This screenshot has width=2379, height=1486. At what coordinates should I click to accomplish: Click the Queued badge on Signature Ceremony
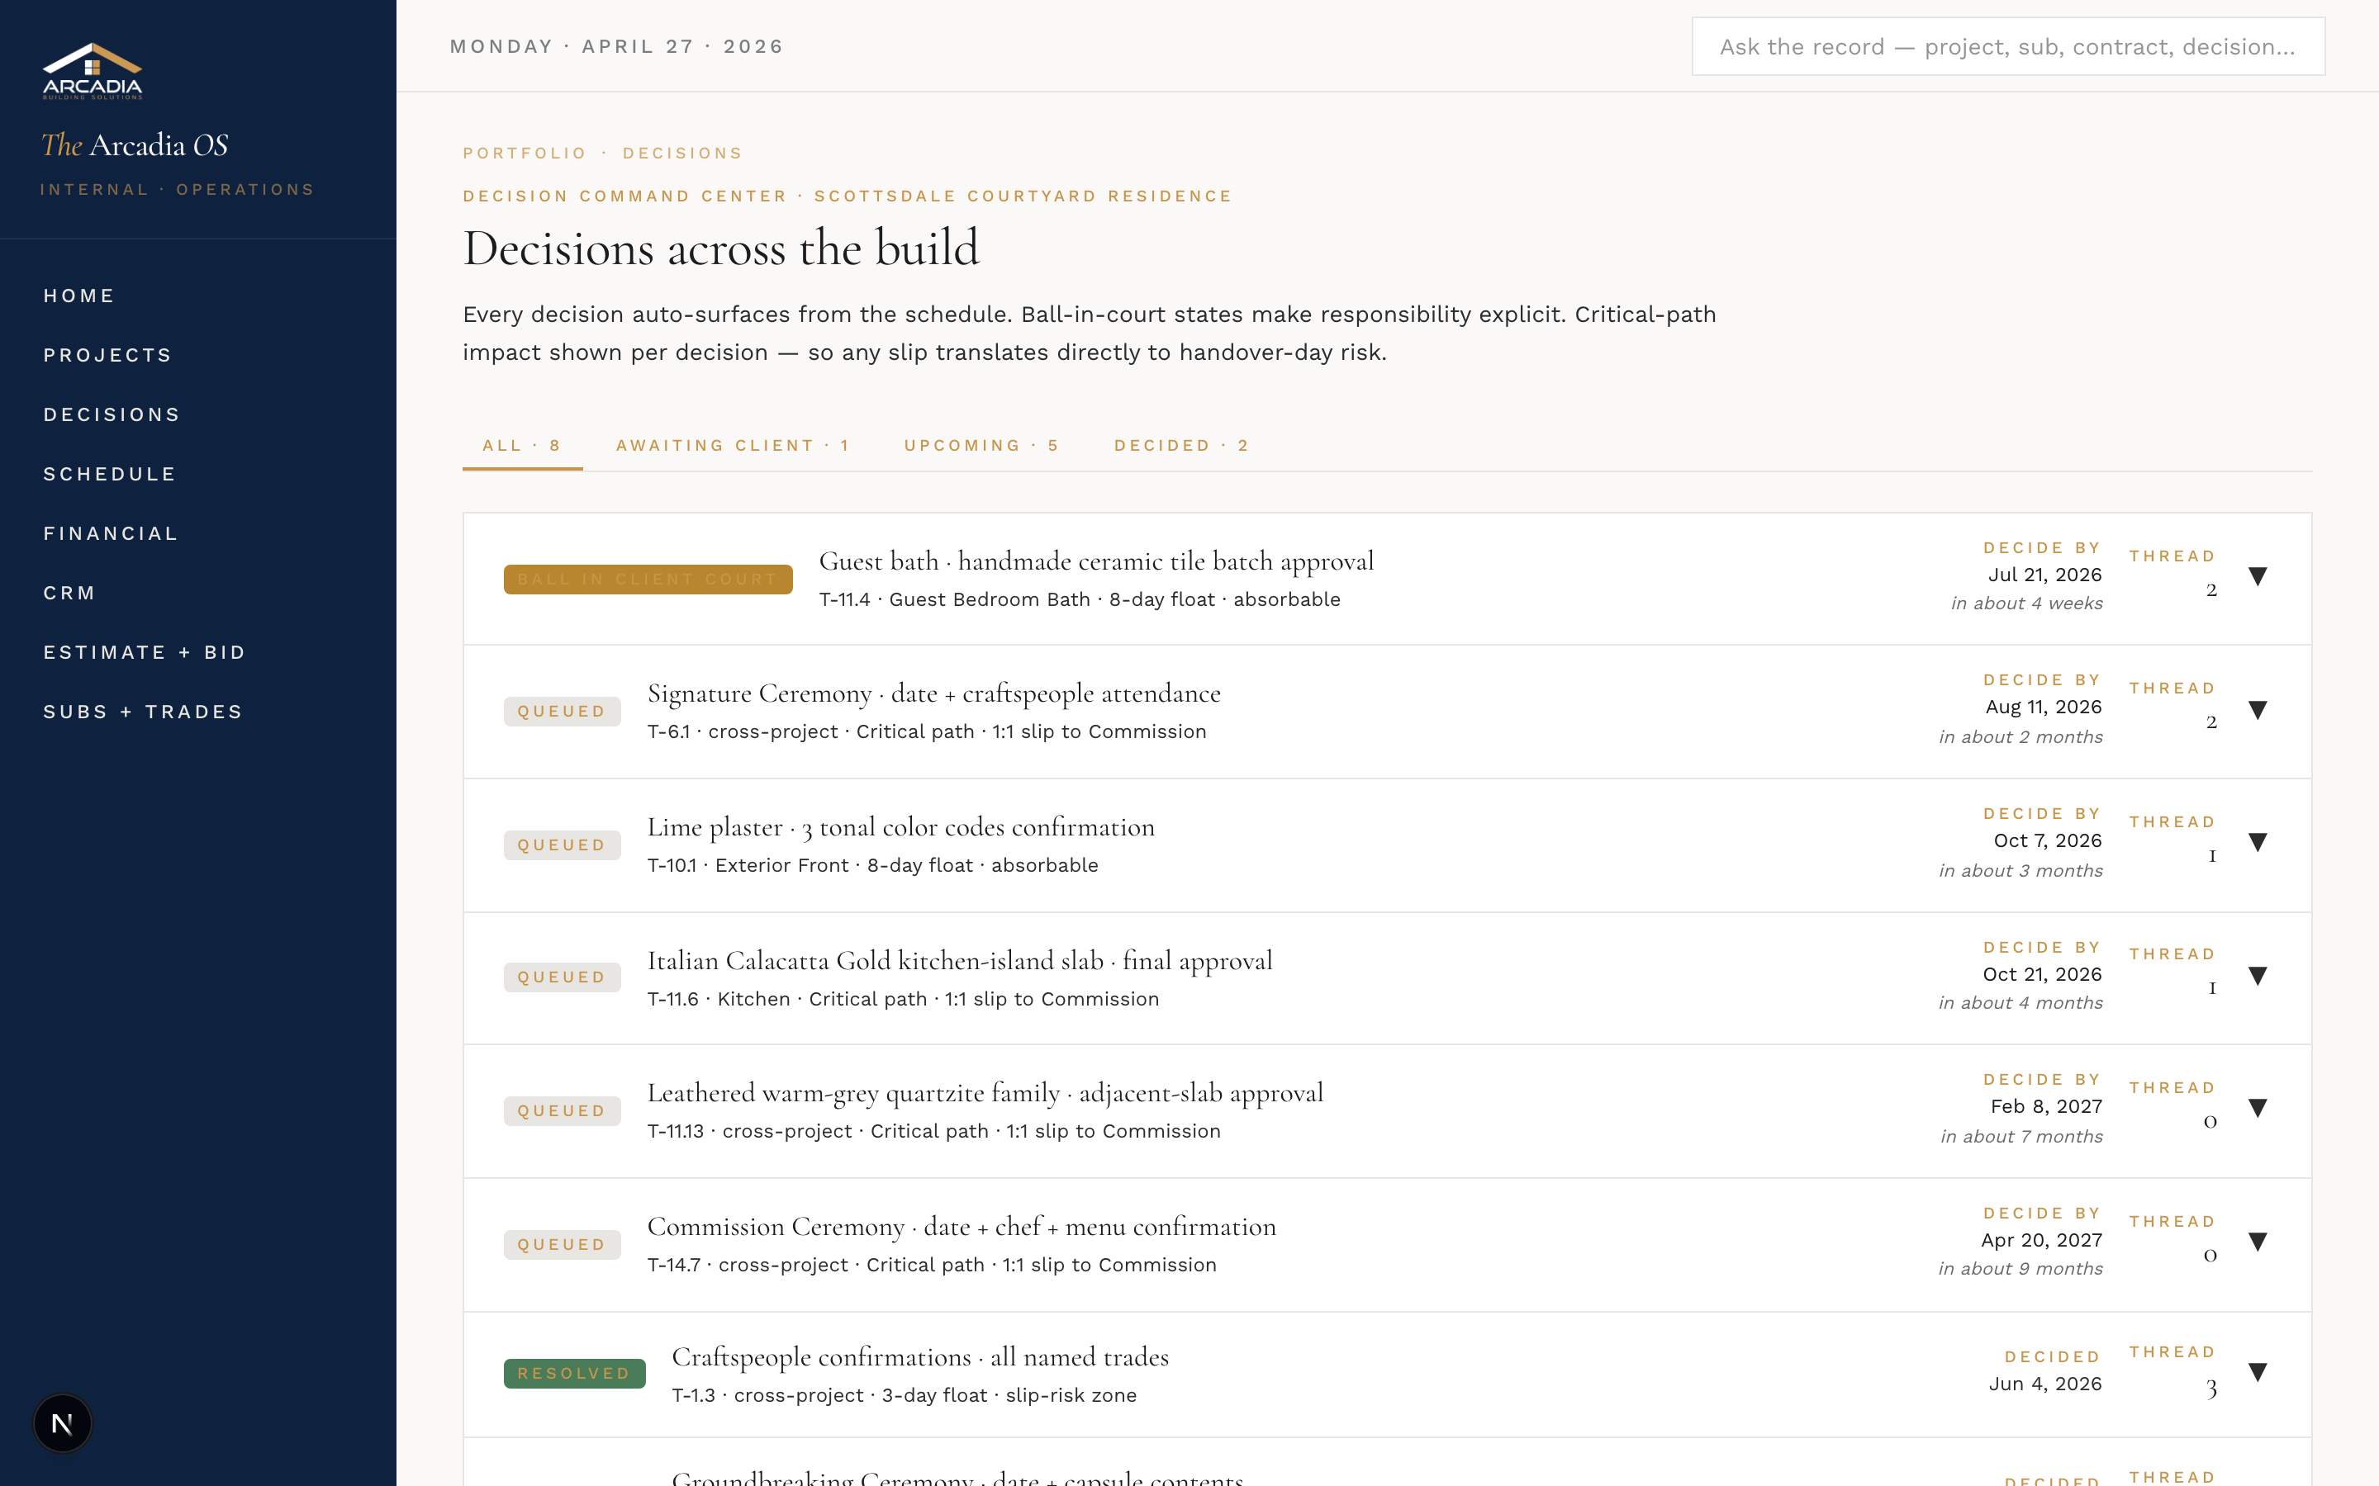point(563,712)
